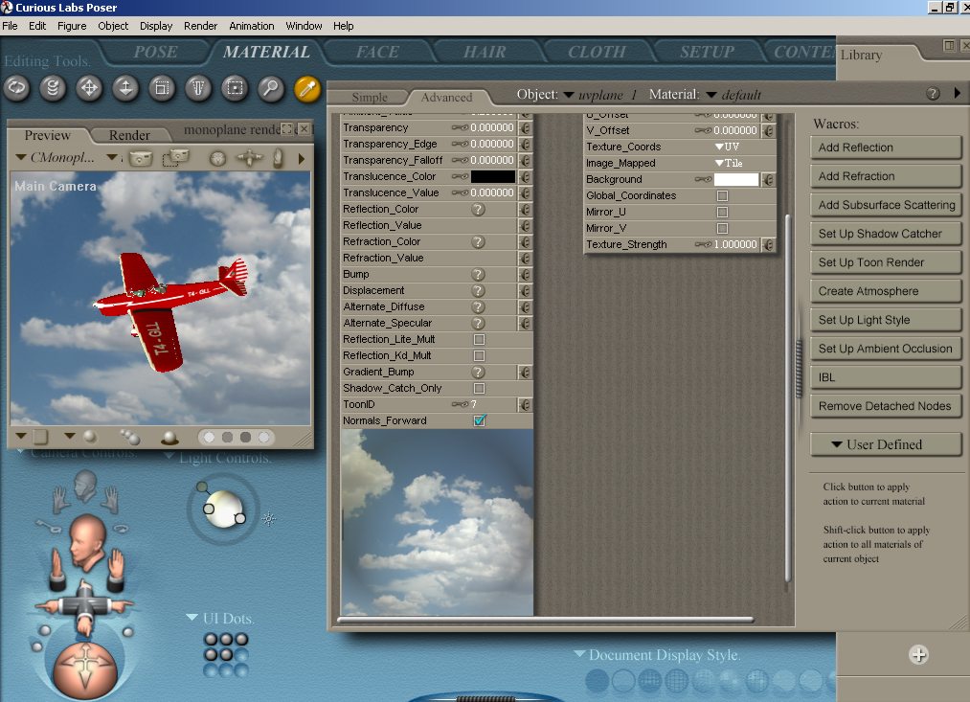Click the Add Reflection wacro button
This screenshot has height=702, width=970.
886,147
